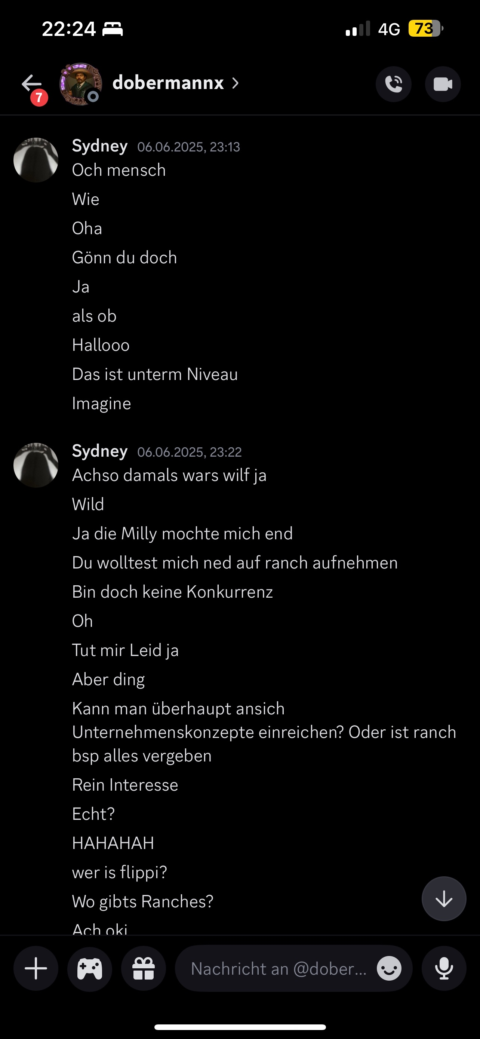Image resolution: width=480 pixels, height=1039 pixels.
Task: Tap the message 'wer is flippi?'
Action: (119, 872)
